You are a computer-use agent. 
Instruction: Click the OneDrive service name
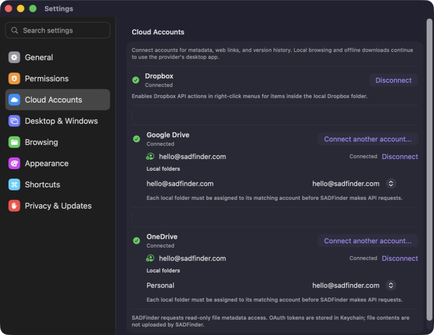tap(162, 236)
